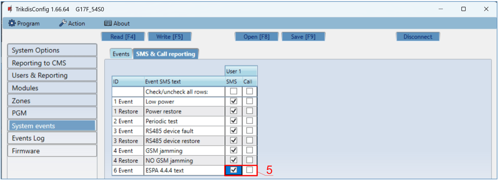Screen dimensions: 498x181
Task: Toggle SMS check/uncheck all rows box
Action: [x=233, y=91]
